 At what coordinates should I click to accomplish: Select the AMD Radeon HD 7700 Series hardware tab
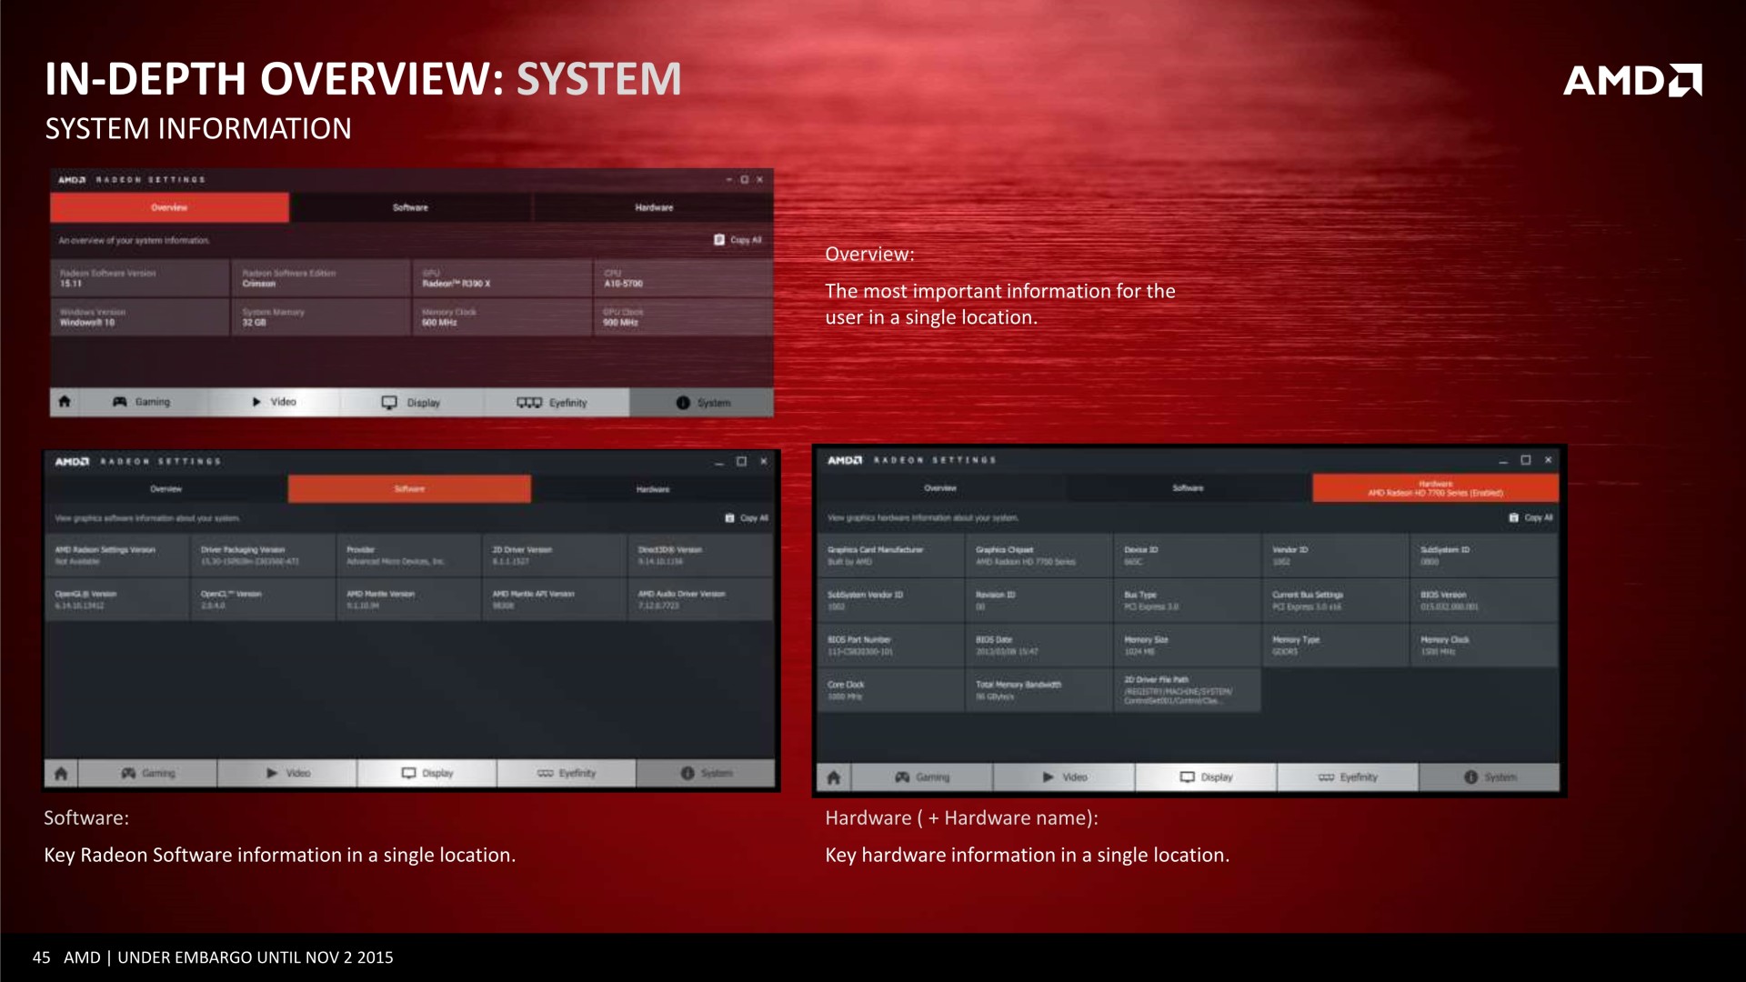click(1435, 488)
